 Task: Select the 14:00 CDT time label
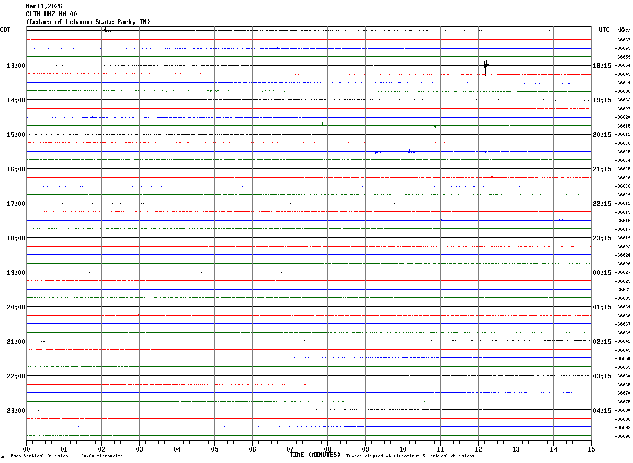(x=16, y=100)
